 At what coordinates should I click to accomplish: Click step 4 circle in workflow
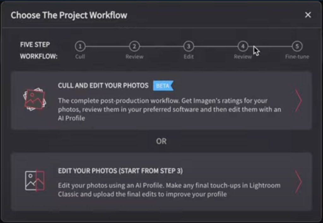coord(243,46)
